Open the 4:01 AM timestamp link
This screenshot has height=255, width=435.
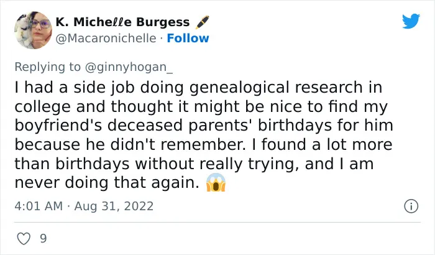point(39,206)
